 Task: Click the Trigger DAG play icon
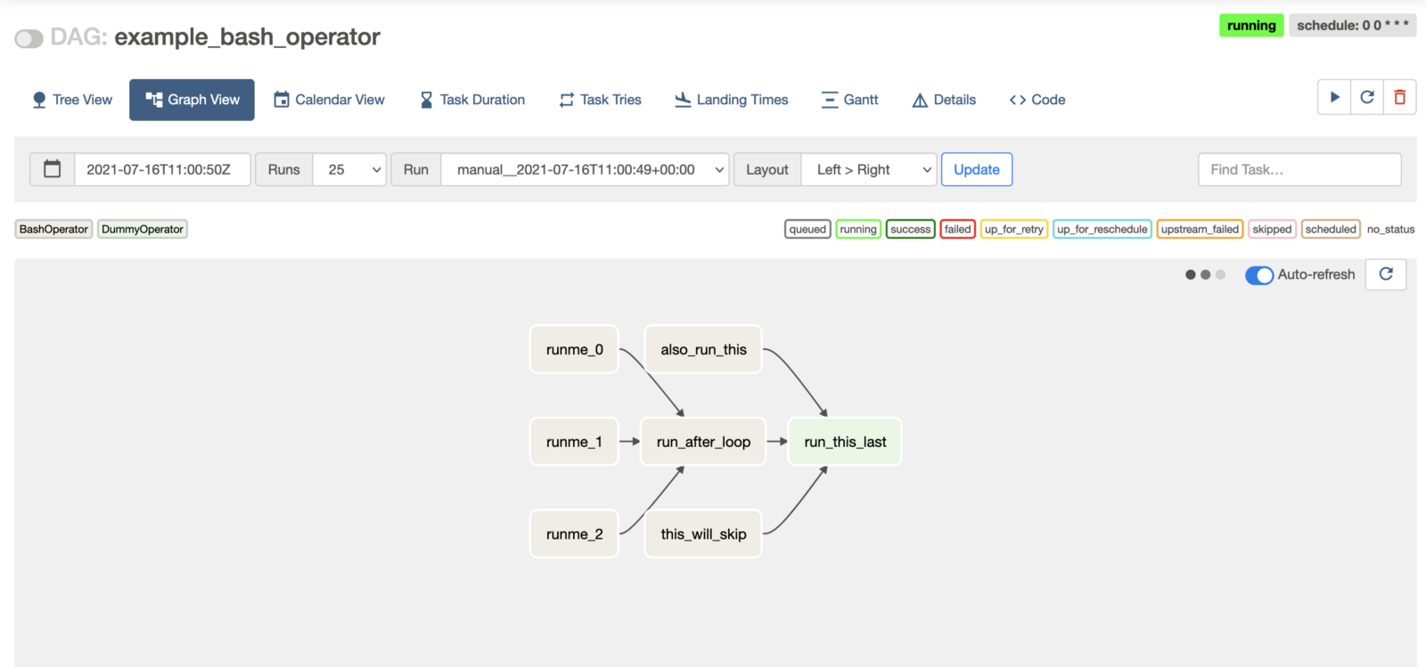pos(1334,97)
